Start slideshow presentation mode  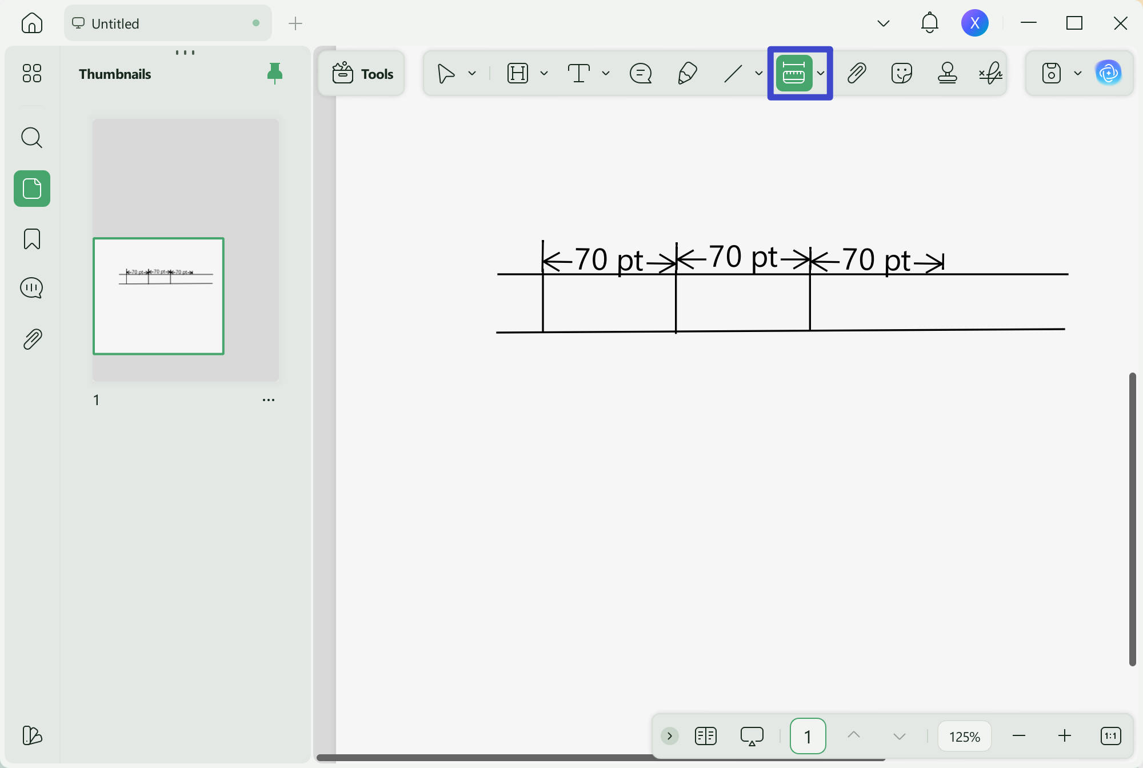point(752,736)
